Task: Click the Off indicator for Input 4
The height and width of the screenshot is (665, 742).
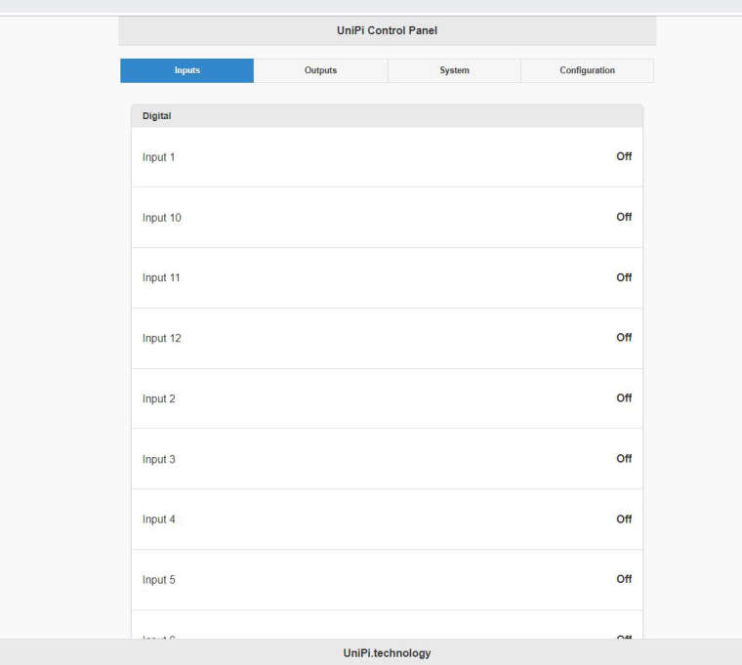Action: 624,520
